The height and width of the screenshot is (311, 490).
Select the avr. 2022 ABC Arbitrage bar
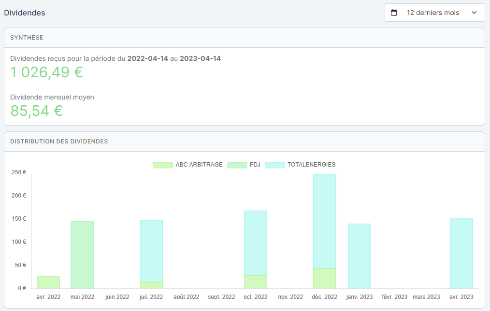point(48,283)
